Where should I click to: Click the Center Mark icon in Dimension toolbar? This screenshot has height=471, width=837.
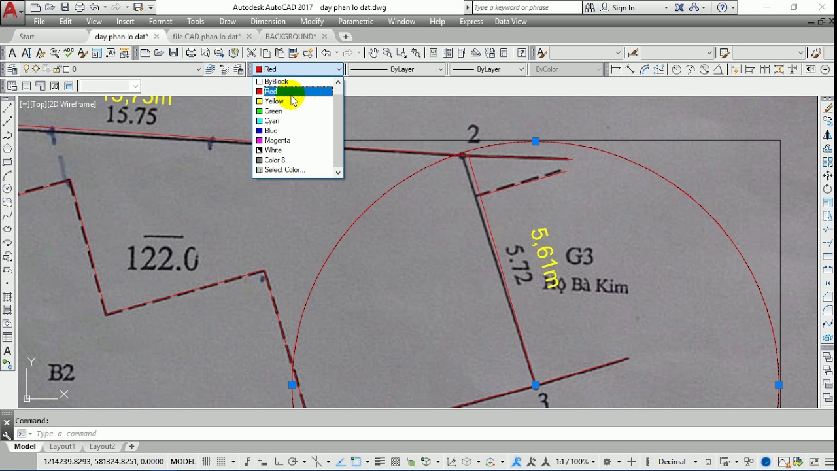(x=825, y=69)
